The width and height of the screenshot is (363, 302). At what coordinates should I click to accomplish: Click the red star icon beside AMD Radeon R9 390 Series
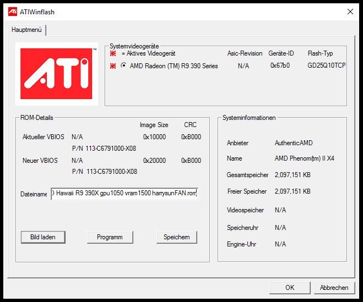point(113,66)
